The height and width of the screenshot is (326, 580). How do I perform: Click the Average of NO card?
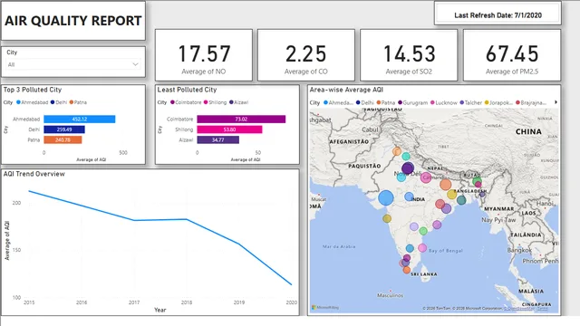pyautogui.click(x=204, y=55)
